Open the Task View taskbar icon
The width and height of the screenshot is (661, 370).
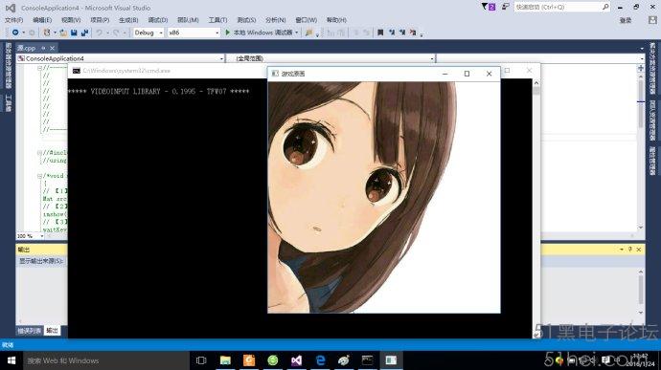coord(201,360)
